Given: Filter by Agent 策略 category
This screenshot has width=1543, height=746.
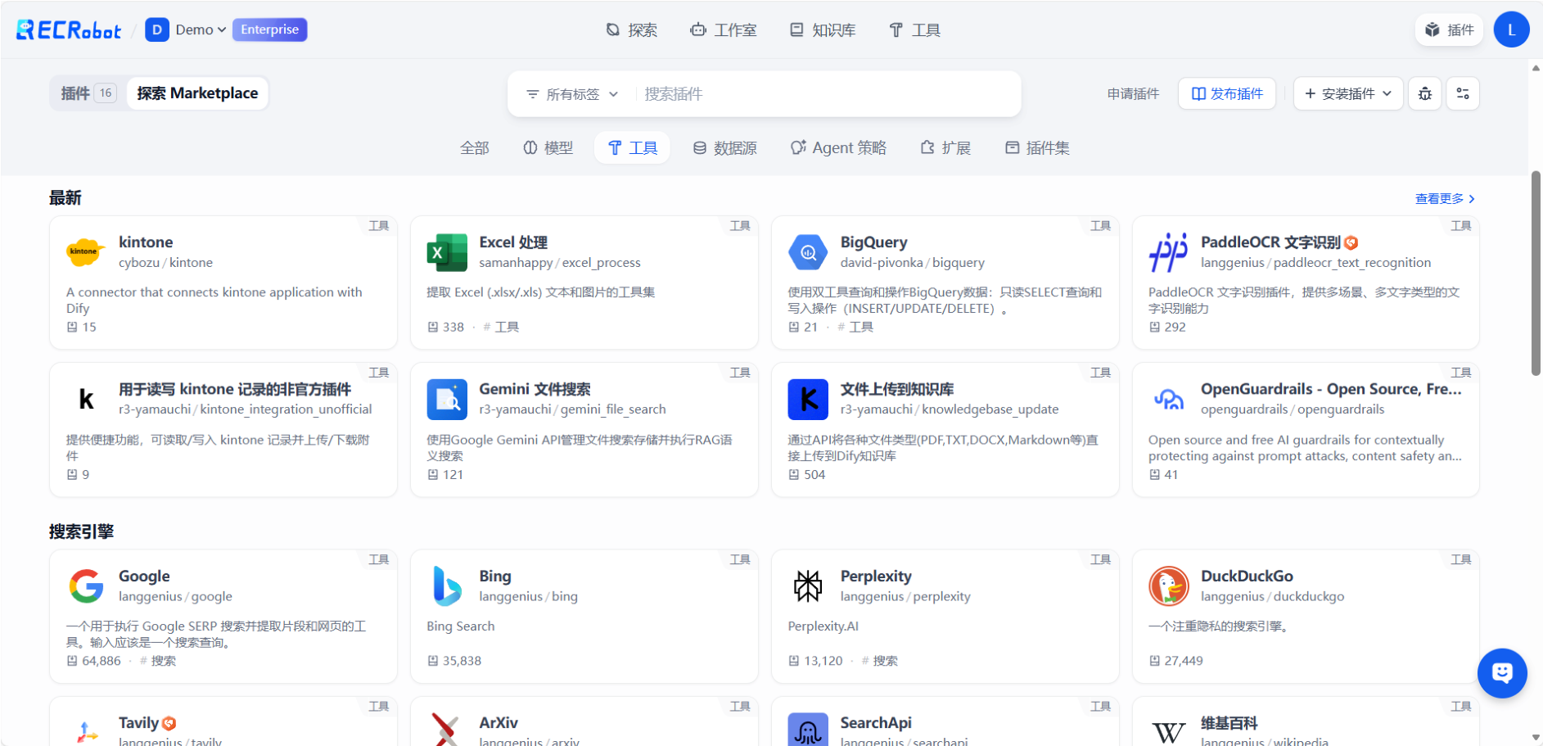Looking at the screenshot, I should pos(838,147).
